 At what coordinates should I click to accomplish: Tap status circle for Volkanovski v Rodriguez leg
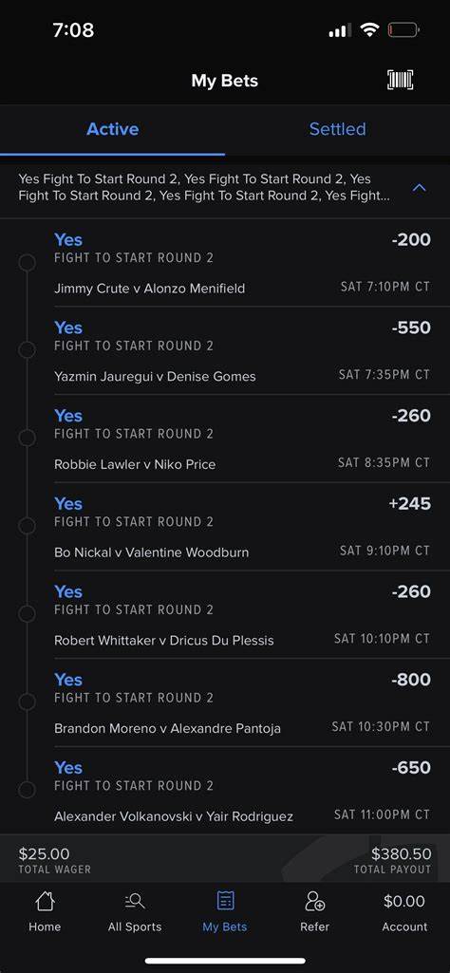[27, 790]
